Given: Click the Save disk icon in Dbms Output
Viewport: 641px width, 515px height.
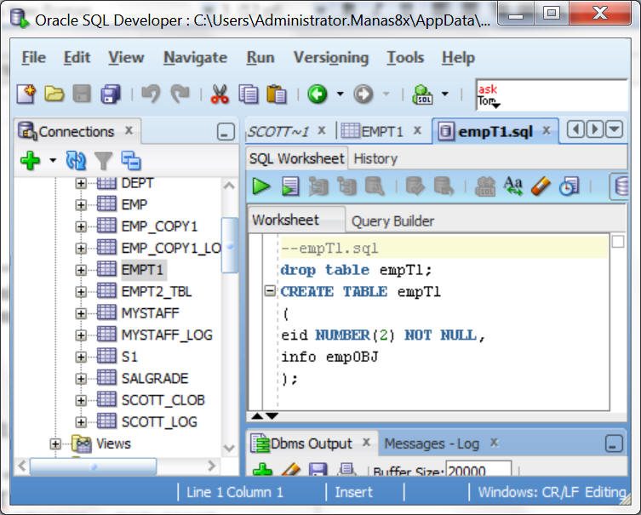Looking at the screenshot, I should [318, 470].
